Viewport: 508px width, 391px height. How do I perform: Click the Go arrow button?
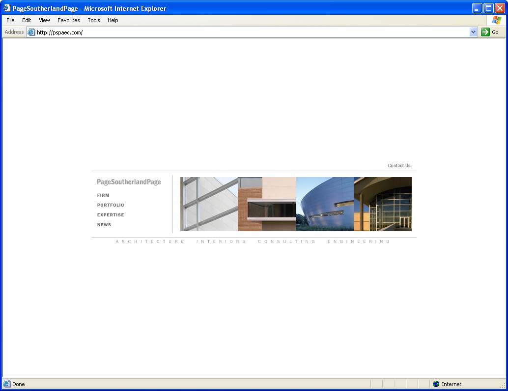tap(485, 32)
